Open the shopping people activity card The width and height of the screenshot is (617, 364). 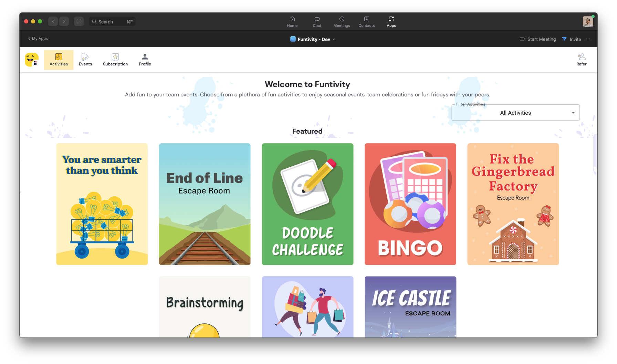pyautogui.click(x=307, y=307)
